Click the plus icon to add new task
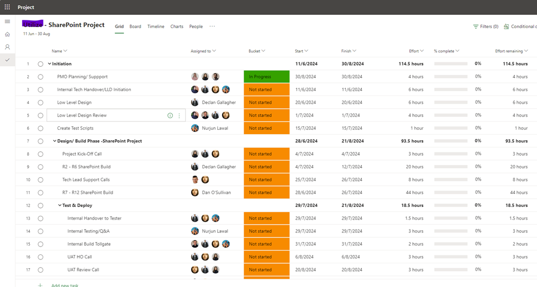The image size is (537, 287). (40, 285)
